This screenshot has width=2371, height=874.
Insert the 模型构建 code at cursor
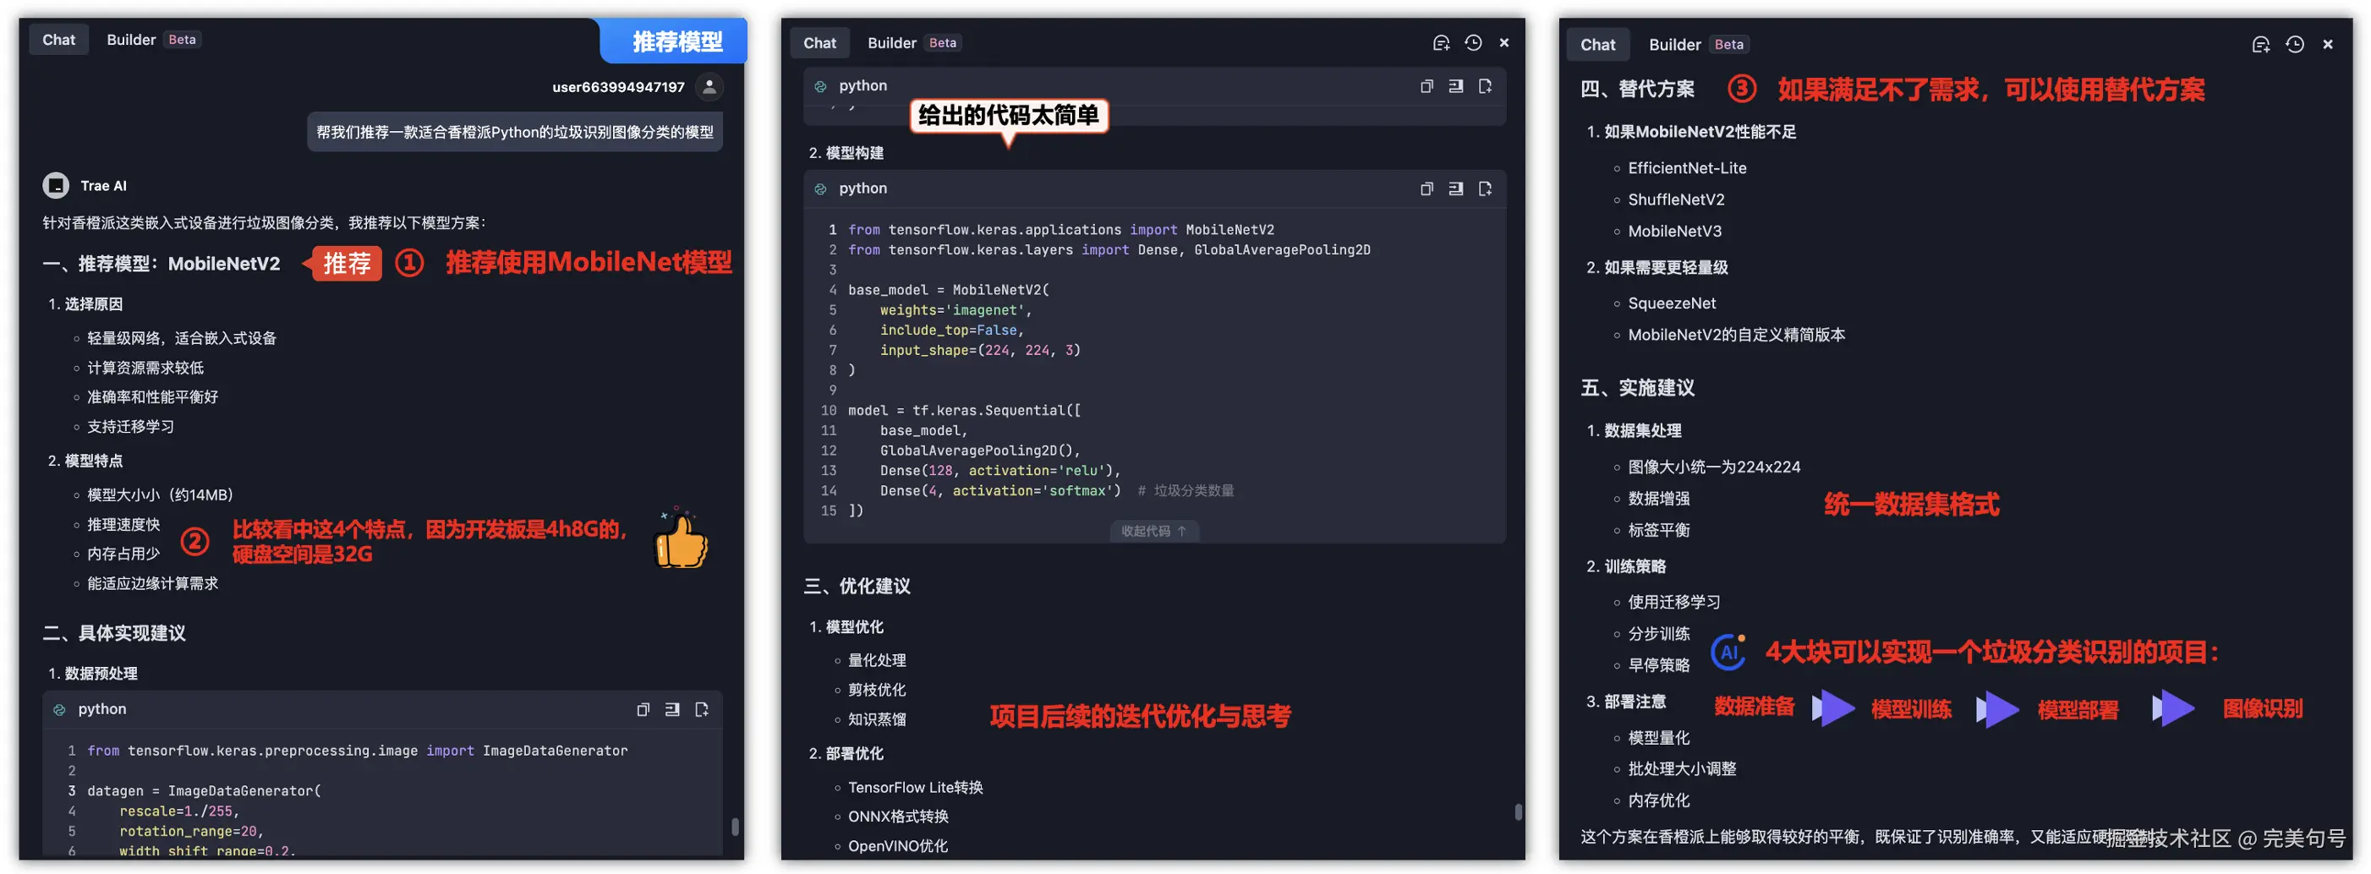click(1456, 188)
